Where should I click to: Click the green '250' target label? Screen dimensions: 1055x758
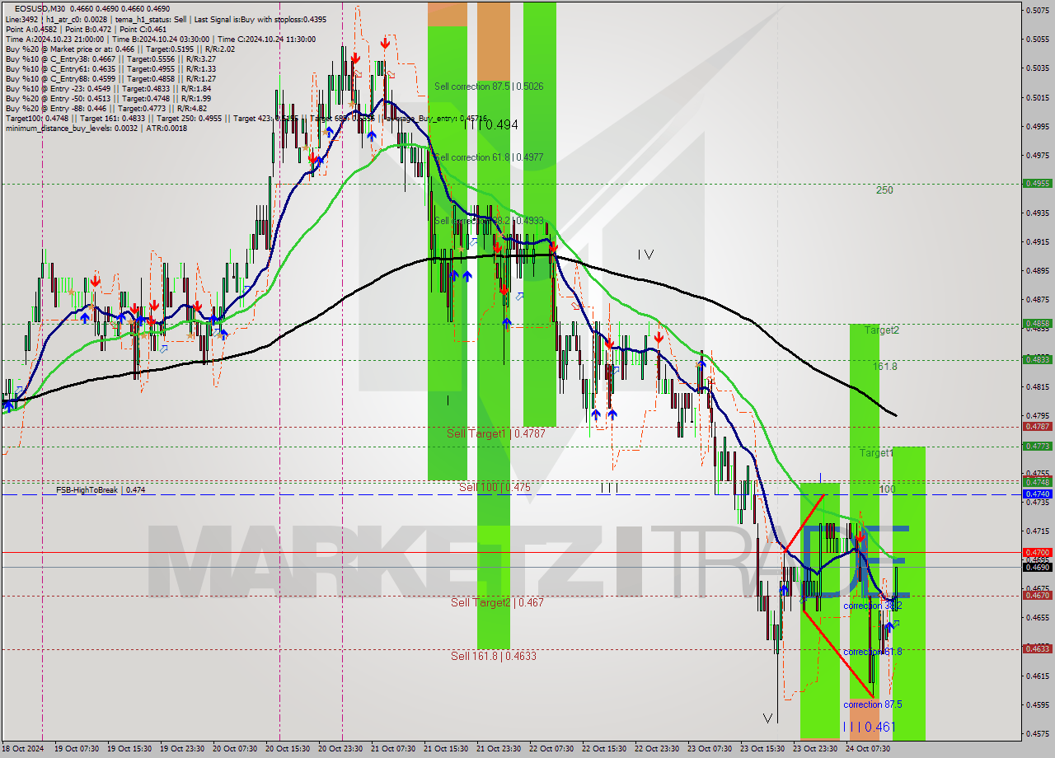point(884,189)
